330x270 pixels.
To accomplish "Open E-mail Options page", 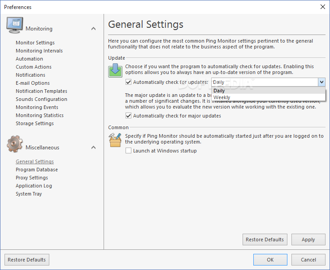I will pyautogui.click(x=33, y=83).
